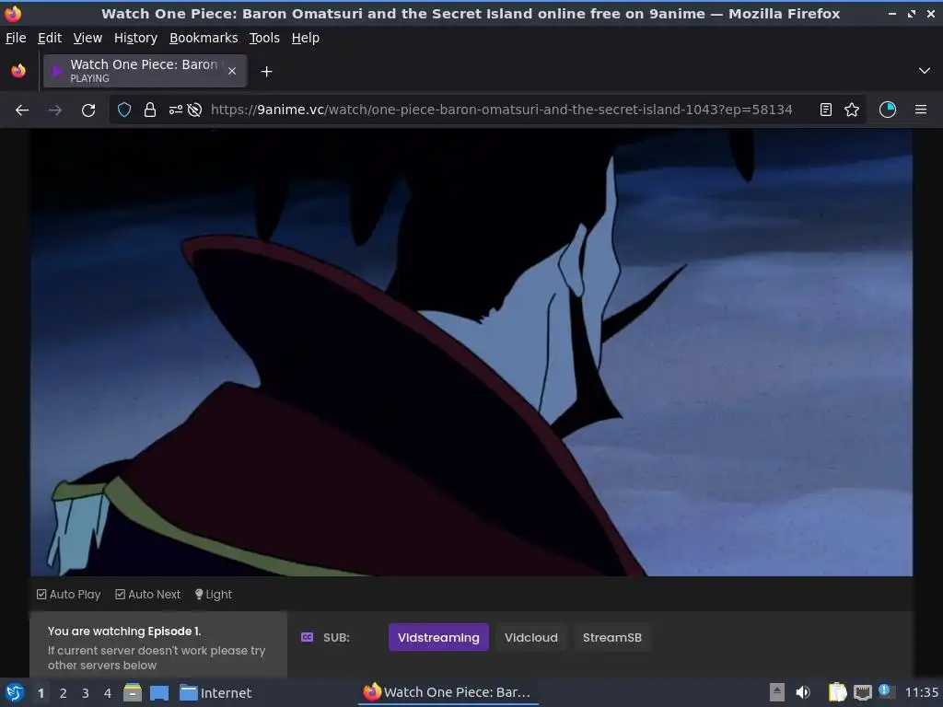The height and width of the screenshot is (707, 943).
Task: Maximize the Firefox window
Action: (x=912, y=13)
